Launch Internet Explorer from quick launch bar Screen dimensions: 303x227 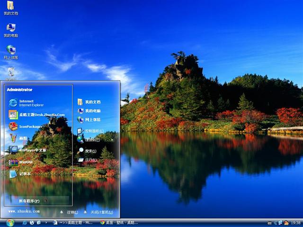(25, 223)
